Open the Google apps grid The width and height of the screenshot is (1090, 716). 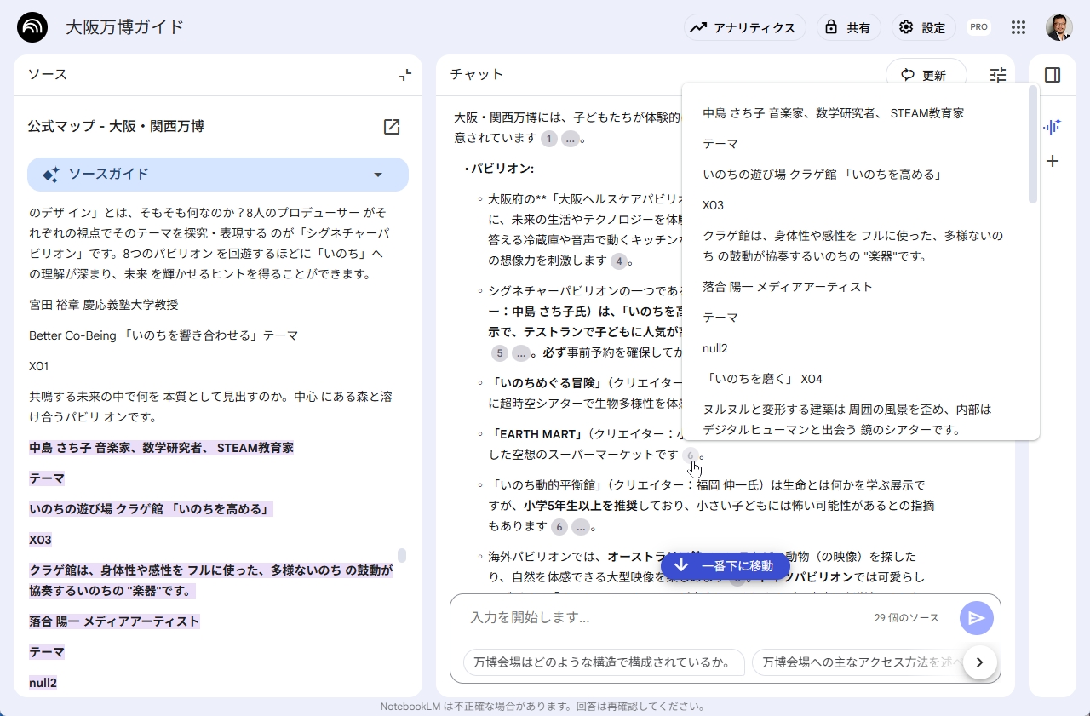click(x=1018, y=27)
